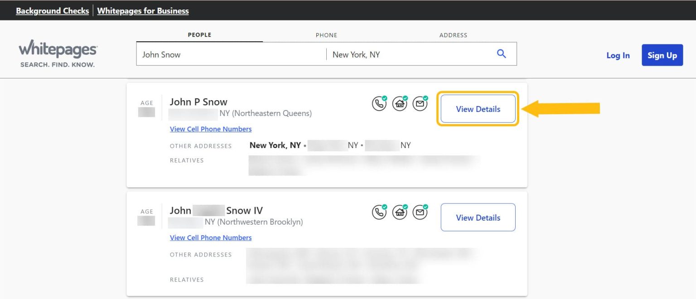Click the verified phone icon on John P Snow
This screenshot has width=696, height=299.
pyautogui.click(x=379, y=103)
